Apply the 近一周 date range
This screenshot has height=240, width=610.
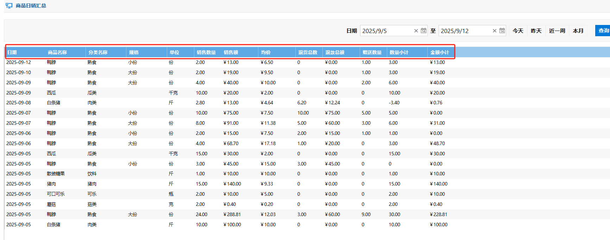point(557,31)
